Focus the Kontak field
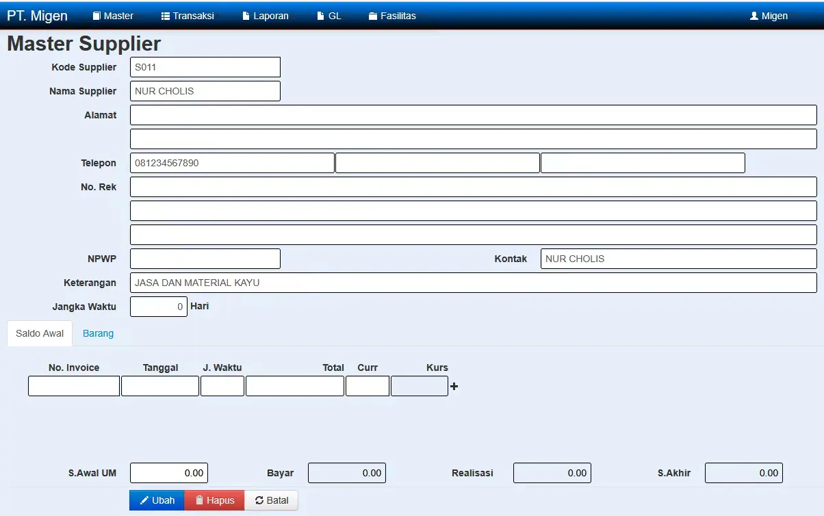Image resolution: width=824 pixels, height=516 pixels. pos(679,259)
